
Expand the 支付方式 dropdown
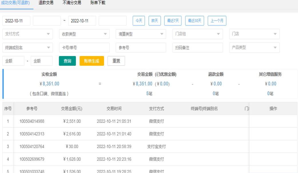tap(27, 34)
